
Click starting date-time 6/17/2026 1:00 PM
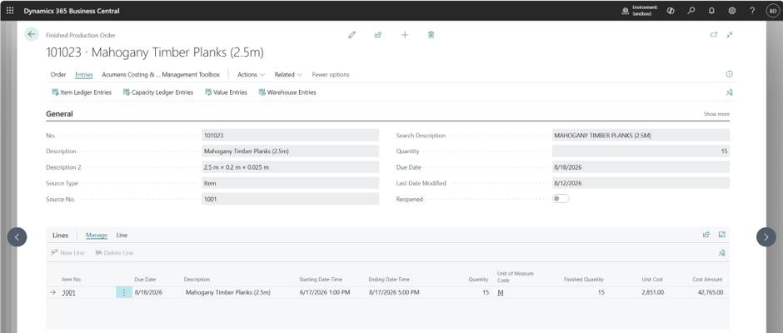[x=325, y=292]
